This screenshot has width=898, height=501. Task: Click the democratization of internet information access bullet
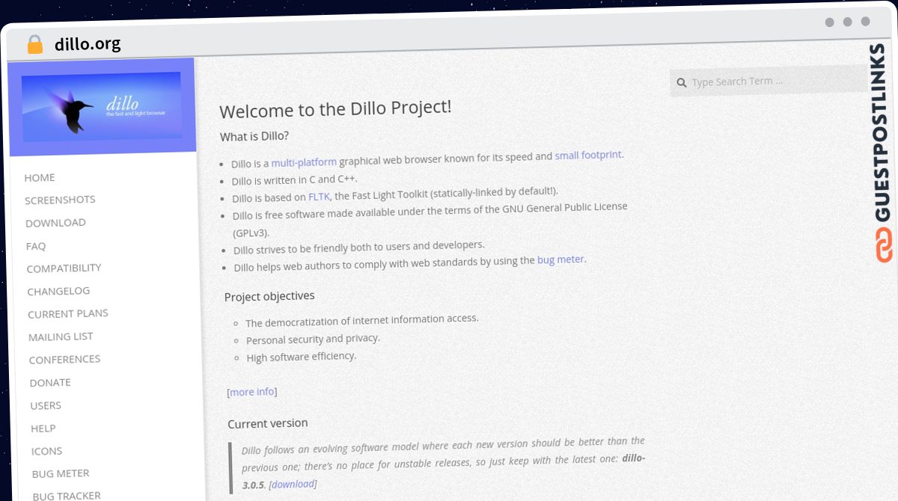pos(362,321)
